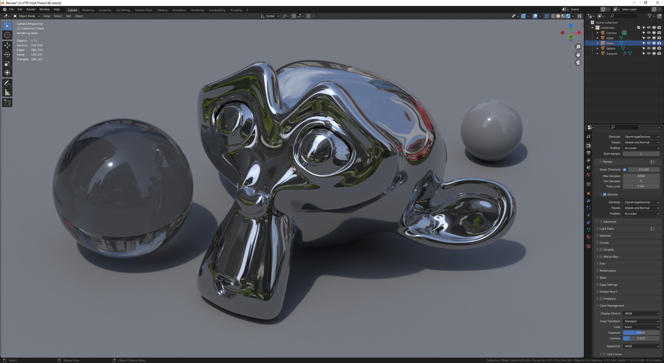664x363 pixels.
Task: Click the viewport zoom magnifier icon
Action: (x=578, y=47)
